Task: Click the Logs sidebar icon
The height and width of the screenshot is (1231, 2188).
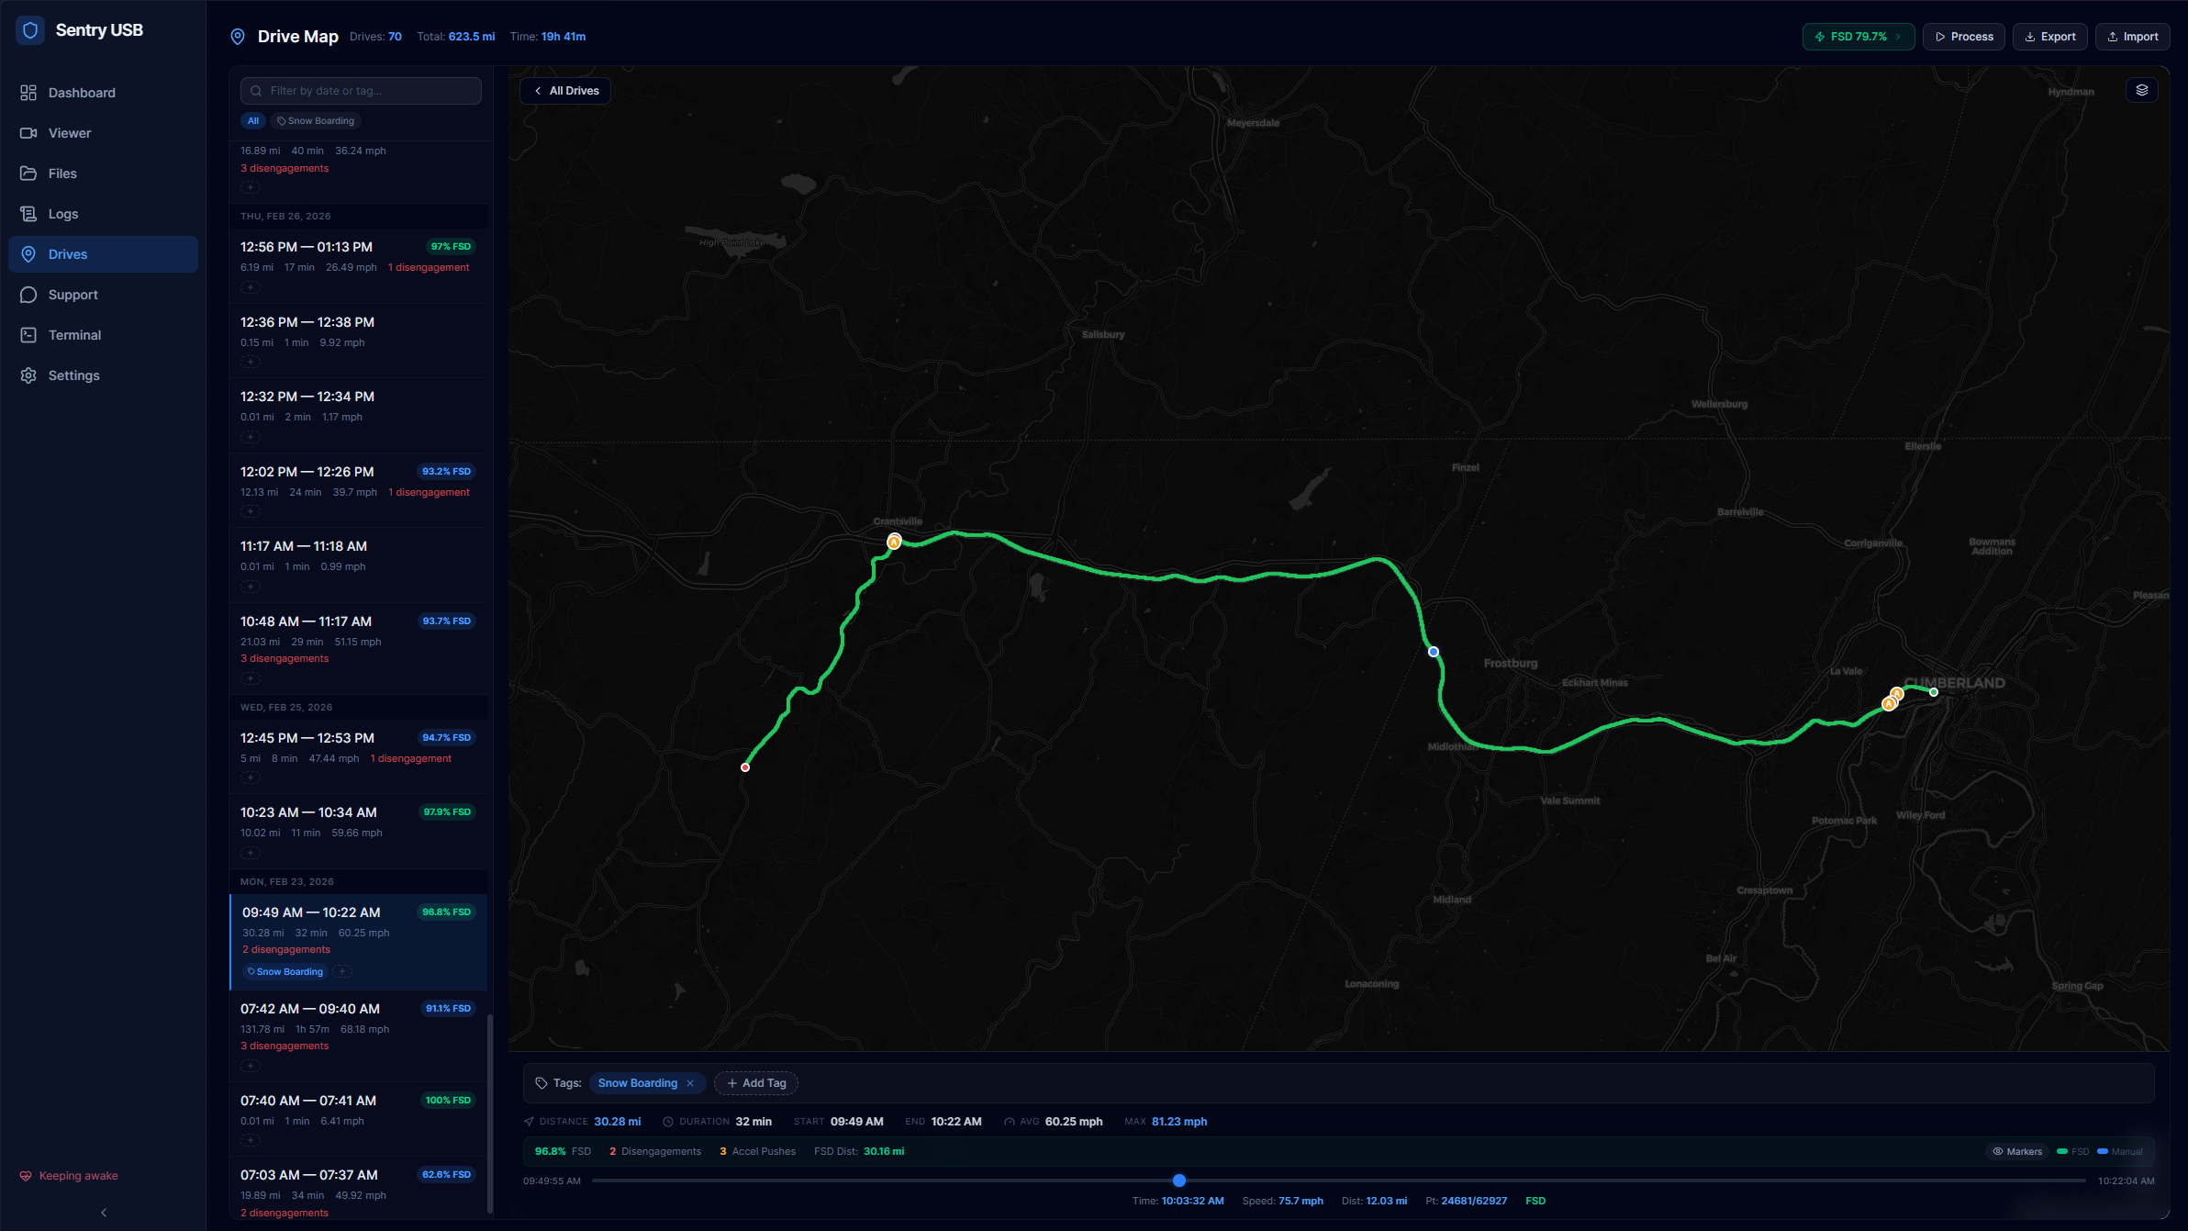Action: pyautogui.click(x=28, y=214)
